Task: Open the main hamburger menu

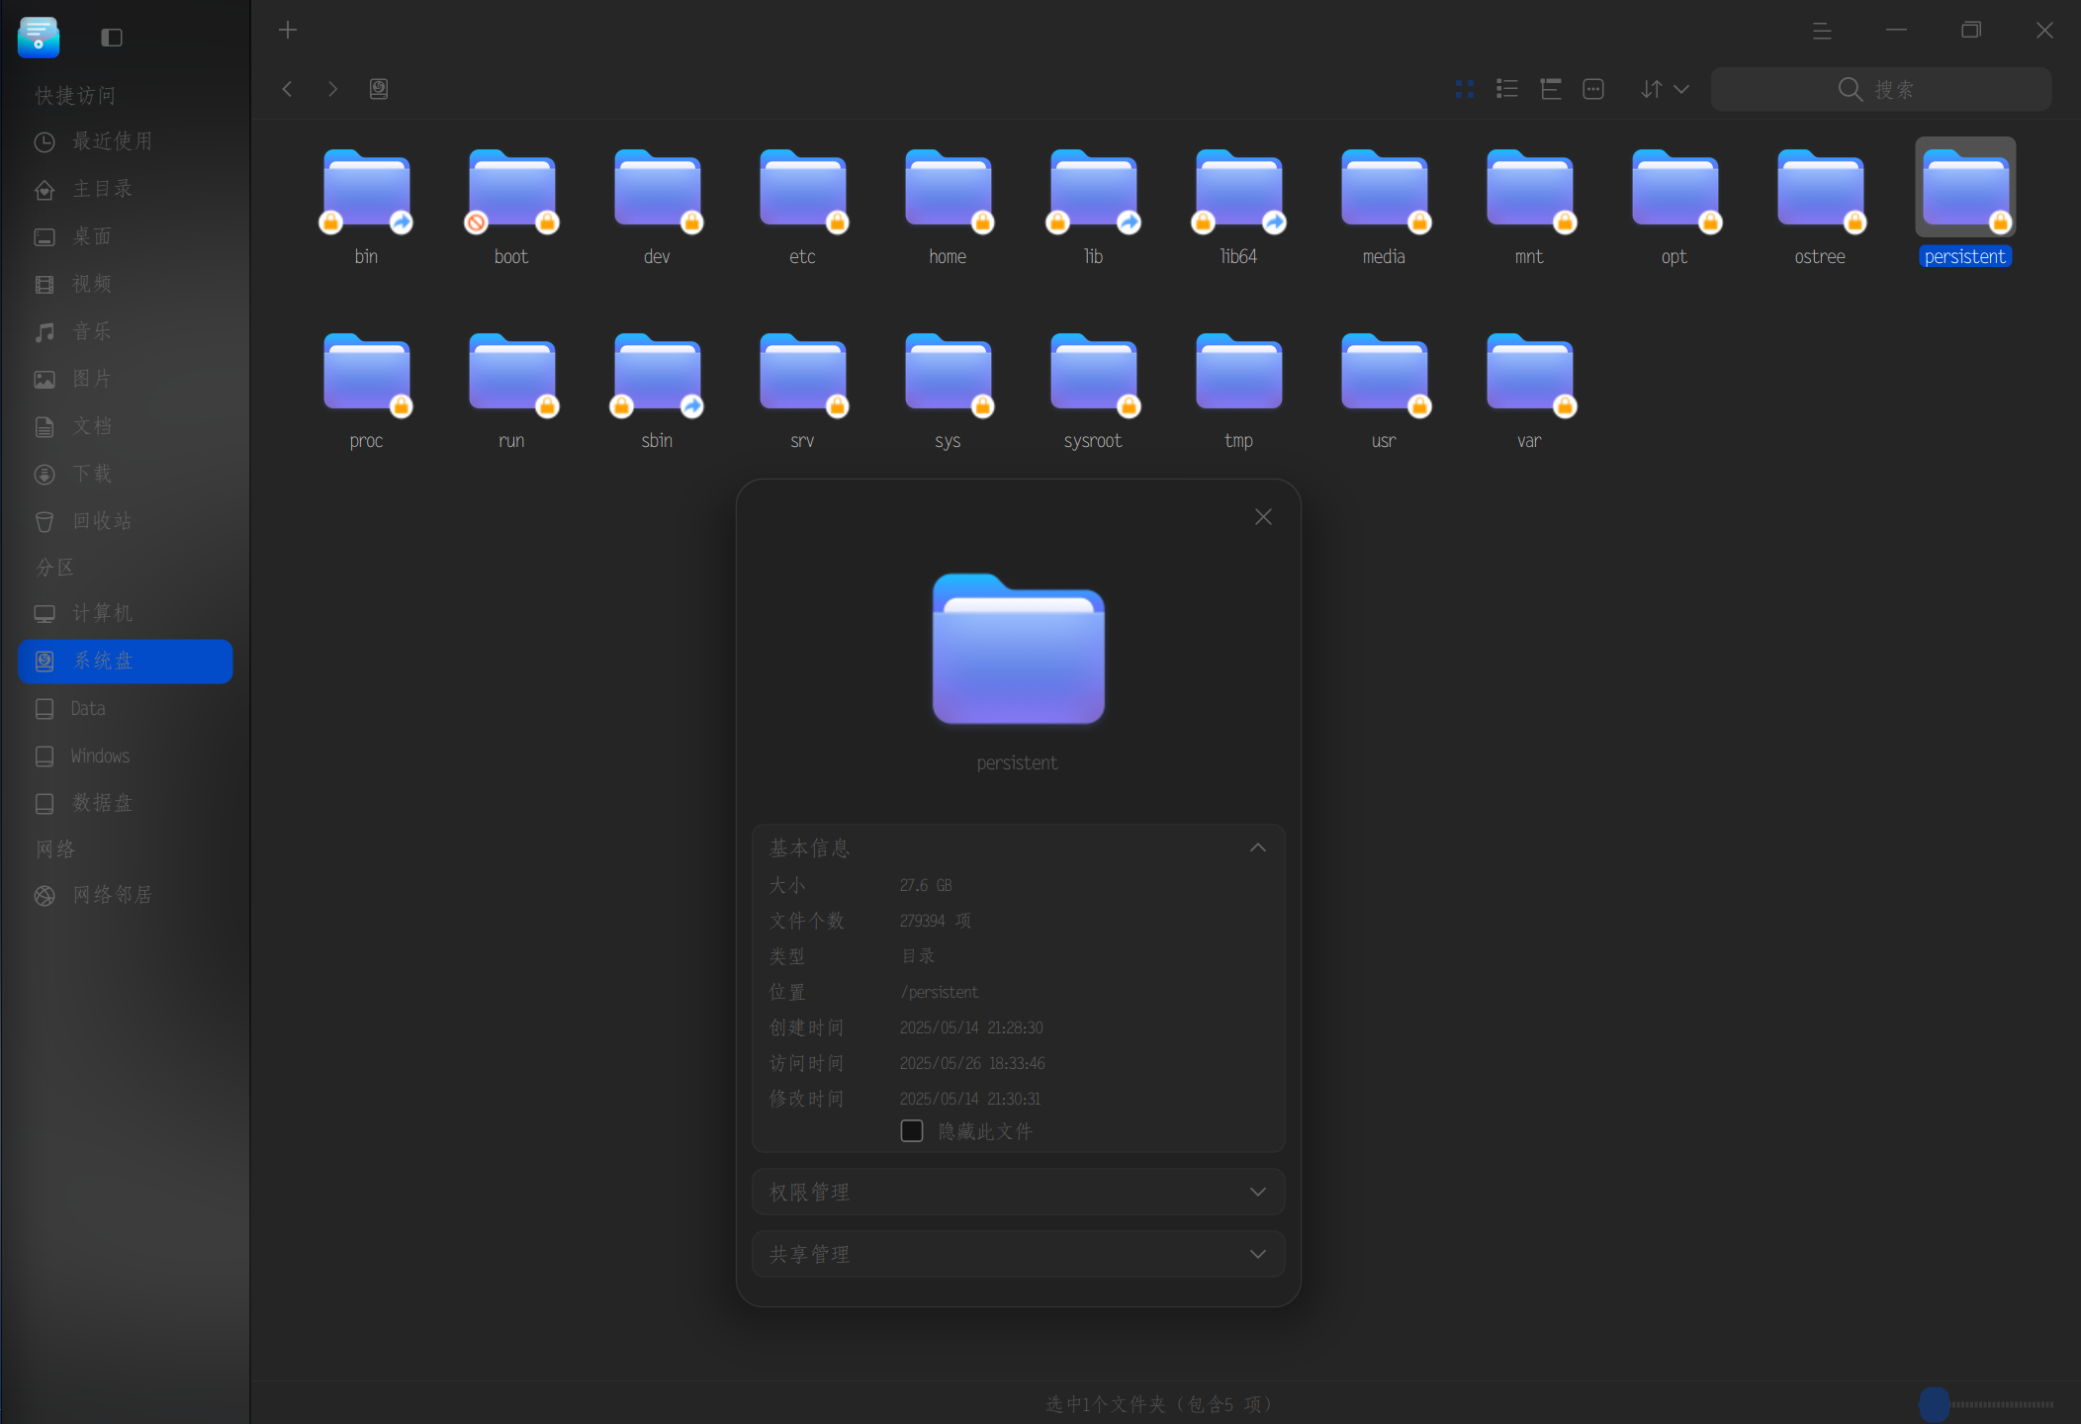Action: pyautogui.click(x=1822, y=31)
